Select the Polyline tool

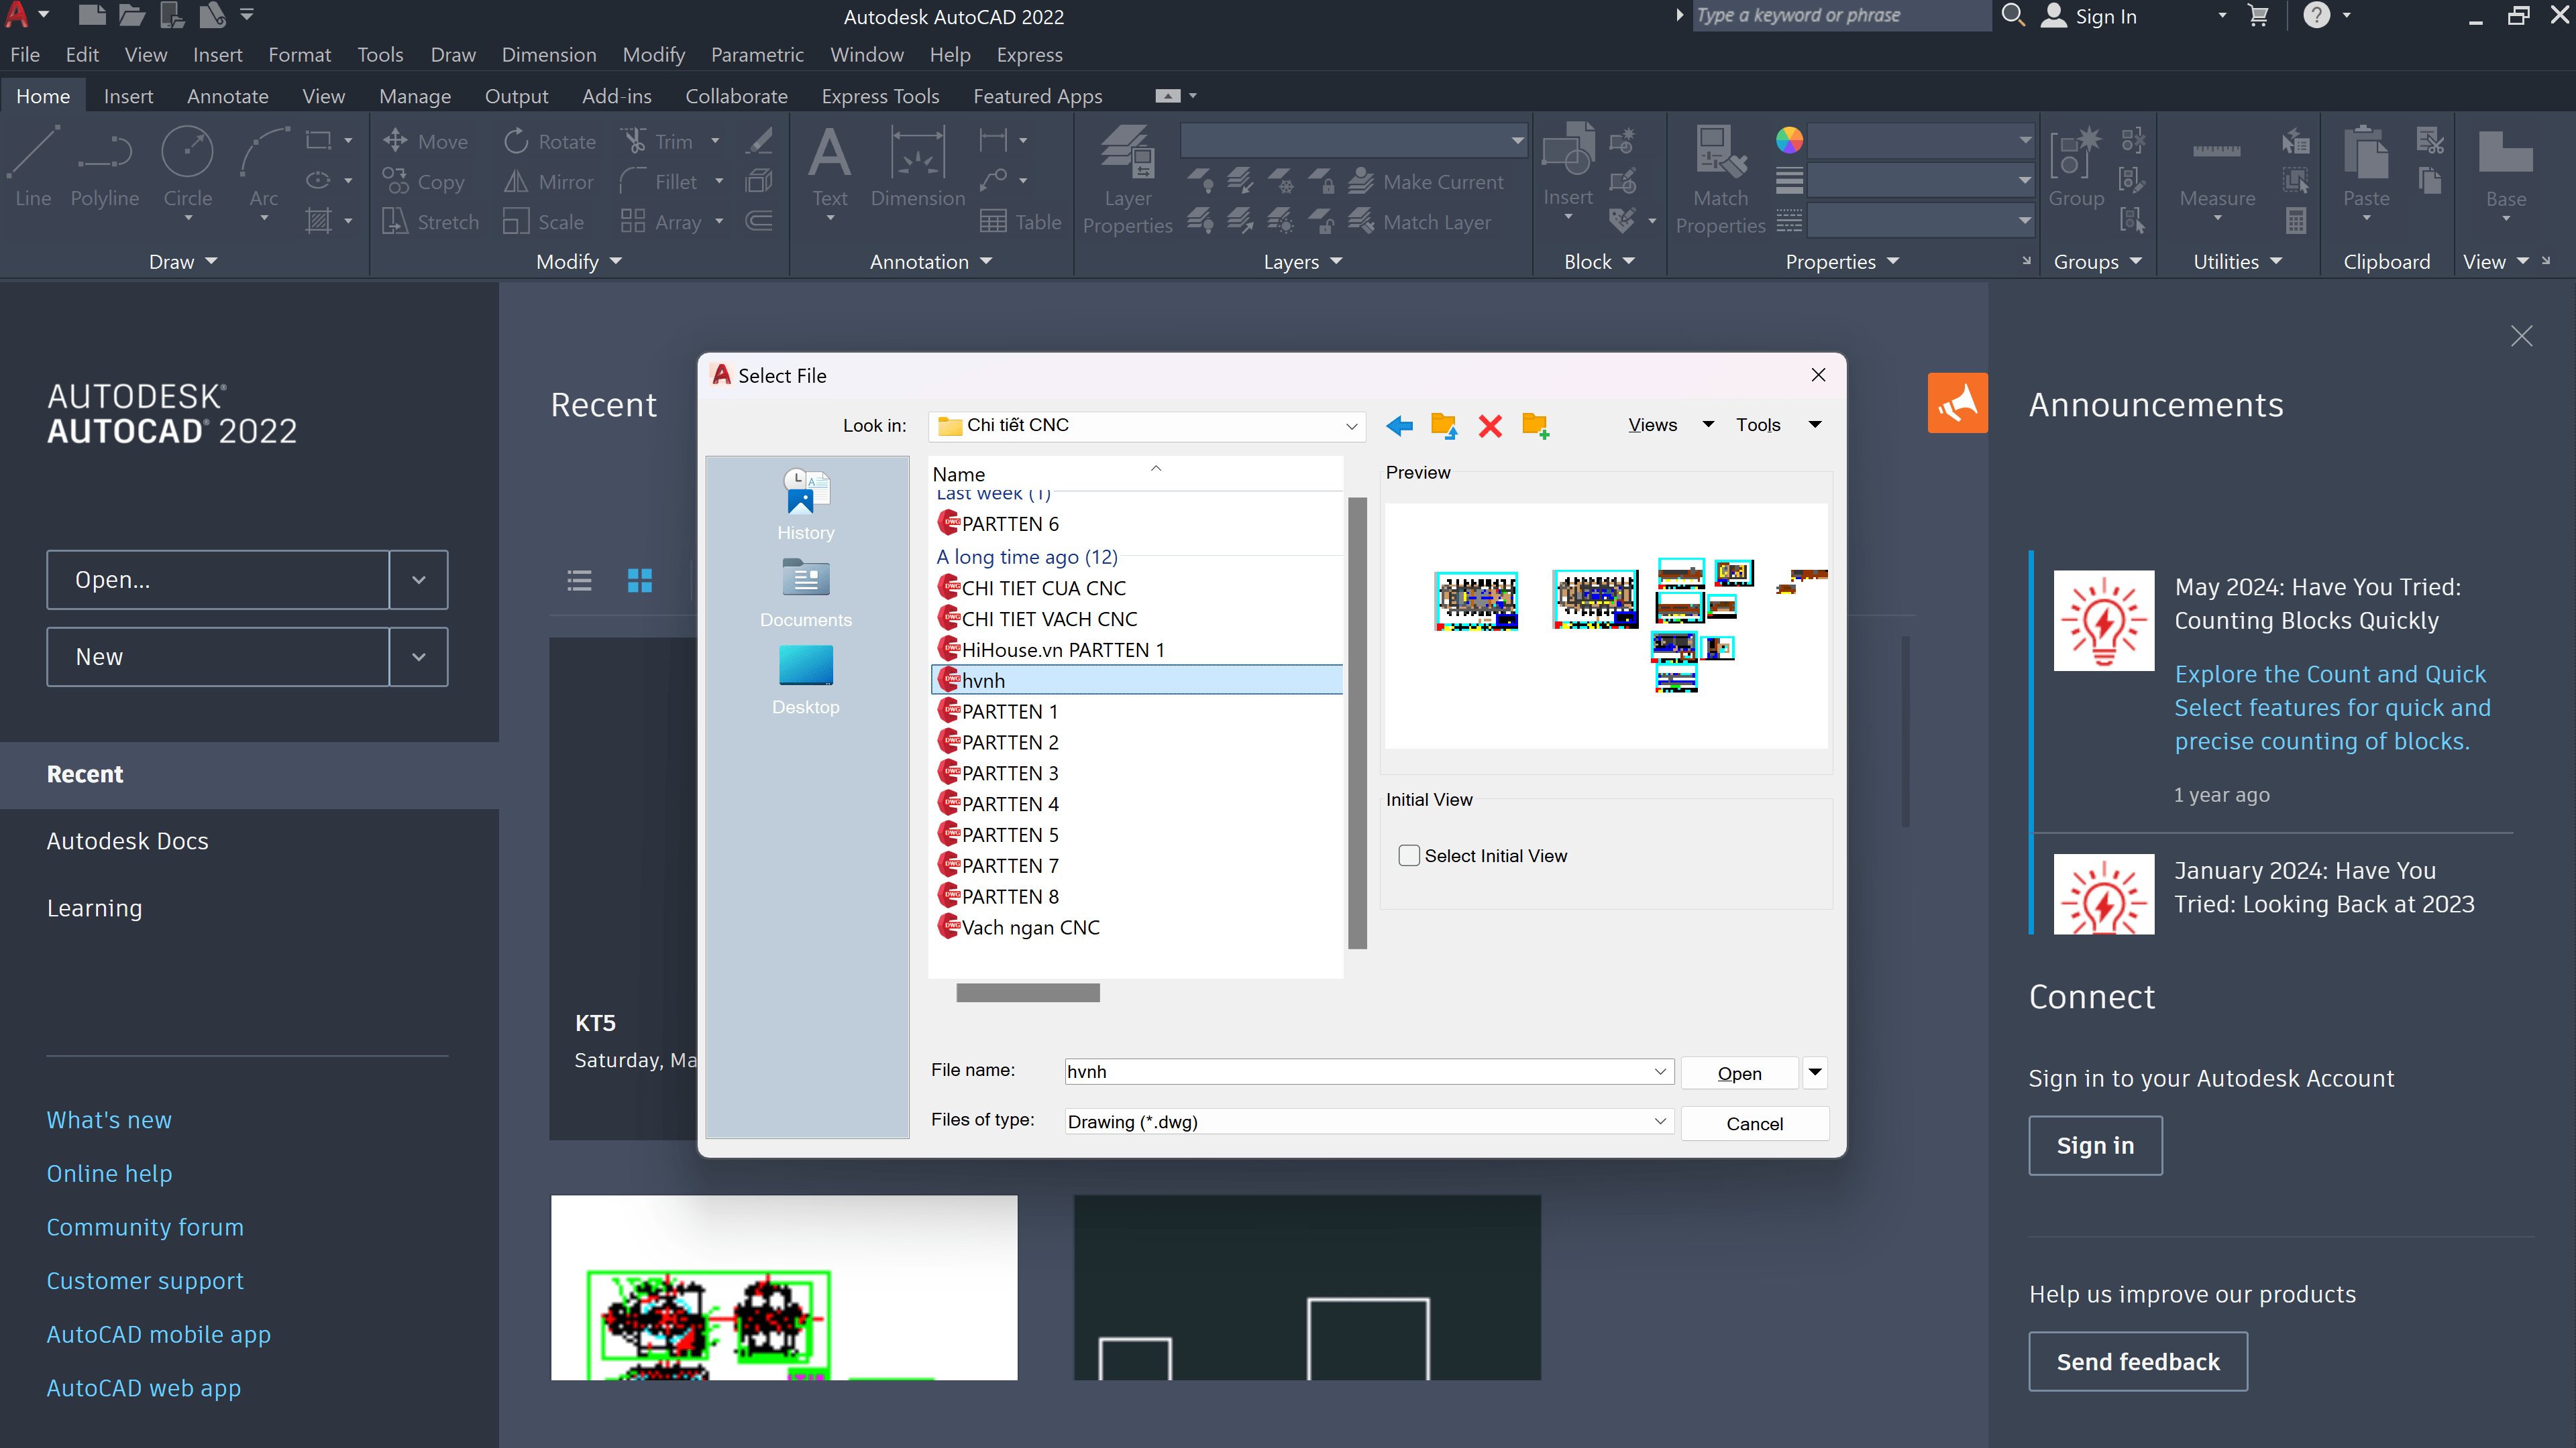tap(104, 167)
